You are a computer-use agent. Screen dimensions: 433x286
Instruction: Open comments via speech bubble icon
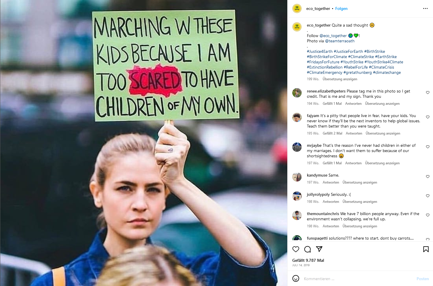[x=307, y=249]
